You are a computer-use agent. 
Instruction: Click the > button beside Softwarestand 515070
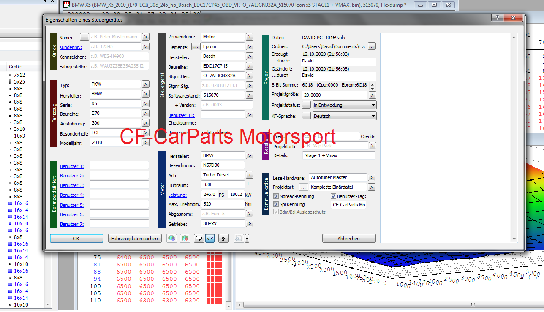coord(250,95)
